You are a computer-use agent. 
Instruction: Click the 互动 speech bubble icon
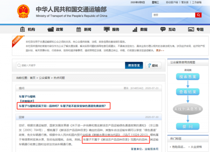click(163, 29)
